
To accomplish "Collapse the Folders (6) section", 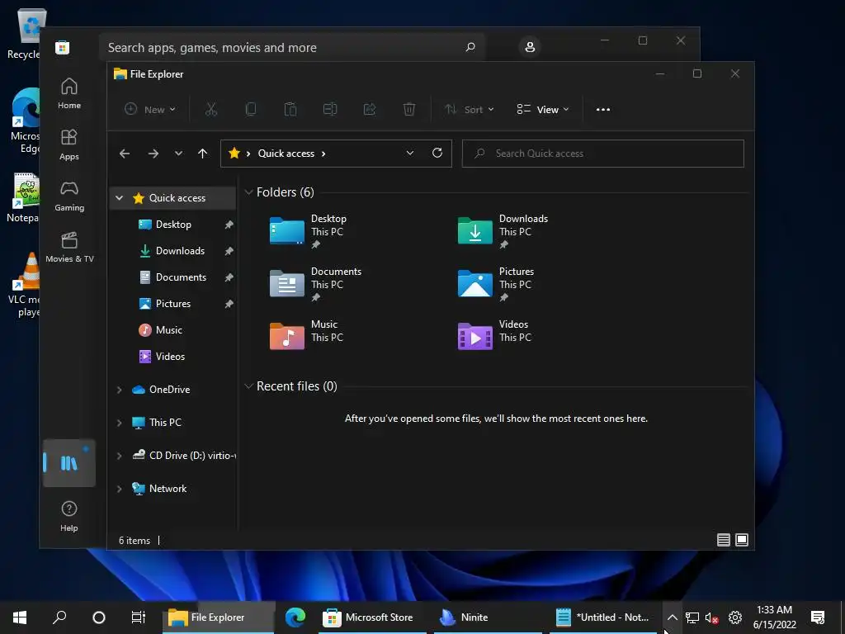I will [248, 192].
